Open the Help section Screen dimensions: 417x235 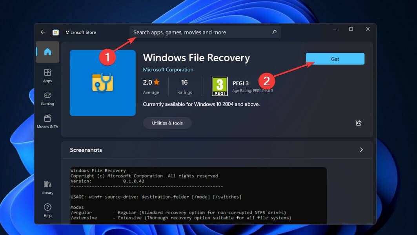(x=47, y=210)
